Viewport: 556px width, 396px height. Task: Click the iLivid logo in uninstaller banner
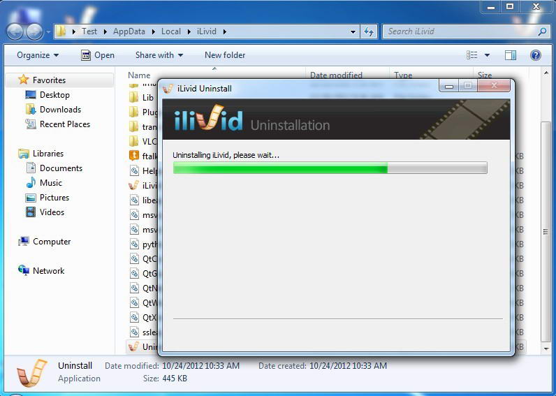coord(208,118)
